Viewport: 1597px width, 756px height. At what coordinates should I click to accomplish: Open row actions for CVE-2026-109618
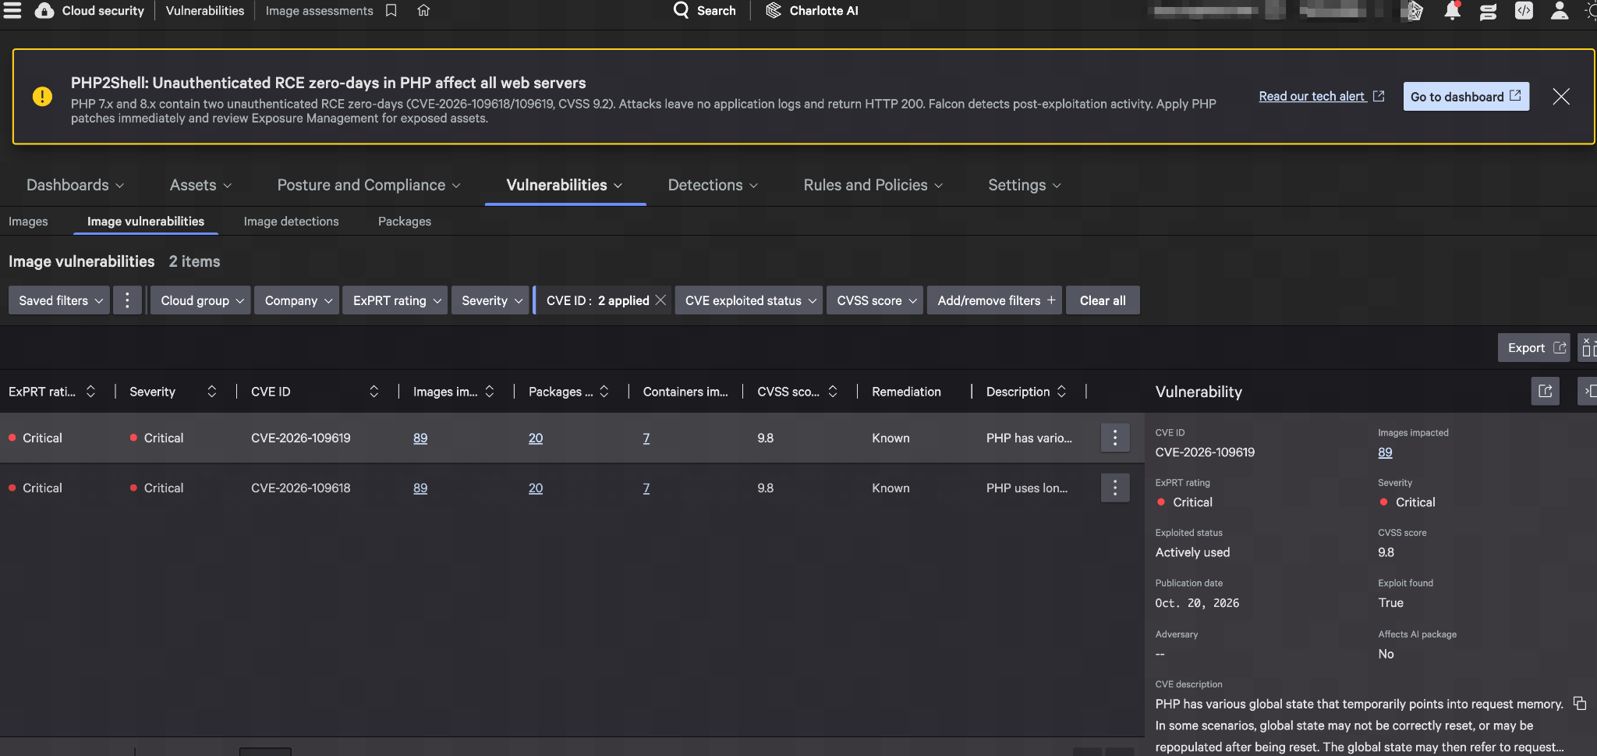(1115, 488)
